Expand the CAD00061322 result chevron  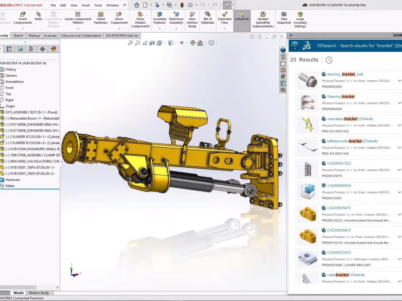398,169
